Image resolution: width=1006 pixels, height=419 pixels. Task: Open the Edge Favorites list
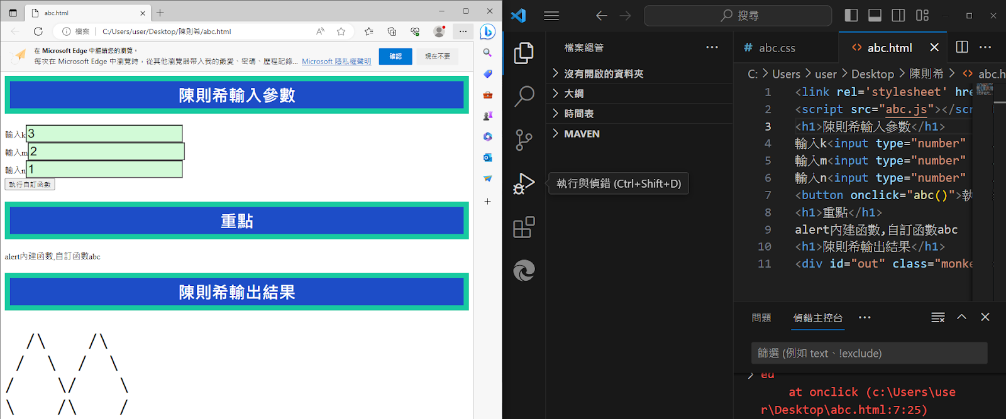[368, 31]
